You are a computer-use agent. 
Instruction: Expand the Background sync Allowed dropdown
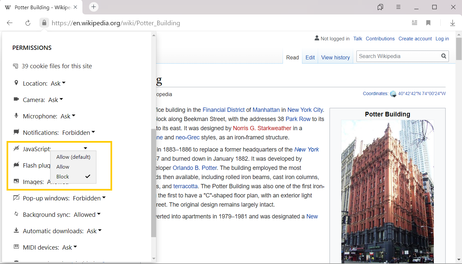[87, 214]
